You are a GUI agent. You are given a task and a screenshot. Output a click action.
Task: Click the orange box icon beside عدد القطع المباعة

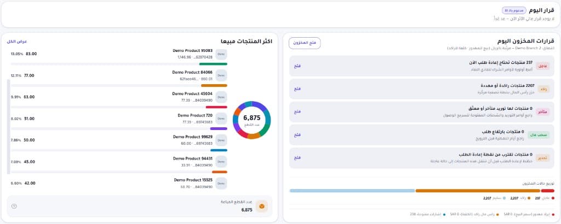(261, 206)
